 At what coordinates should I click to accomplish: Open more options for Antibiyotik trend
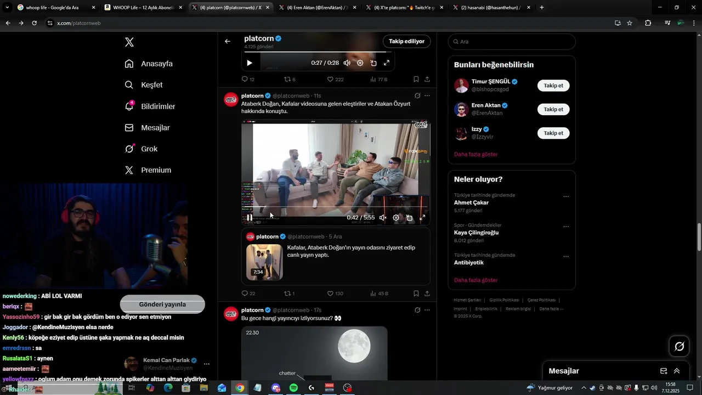[566, 256]
